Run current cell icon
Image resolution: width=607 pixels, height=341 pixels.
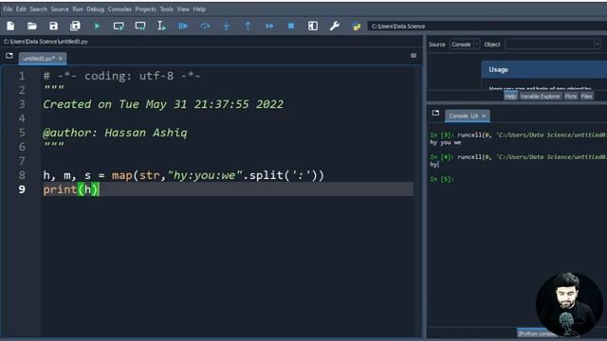pos(119,26)
